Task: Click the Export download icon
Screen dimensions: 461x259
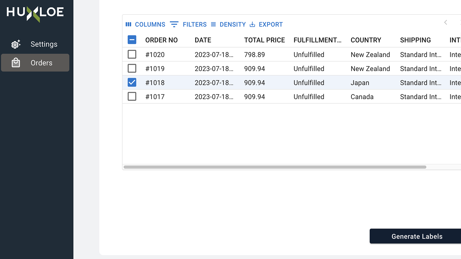Action: click(x=252, y=24)
